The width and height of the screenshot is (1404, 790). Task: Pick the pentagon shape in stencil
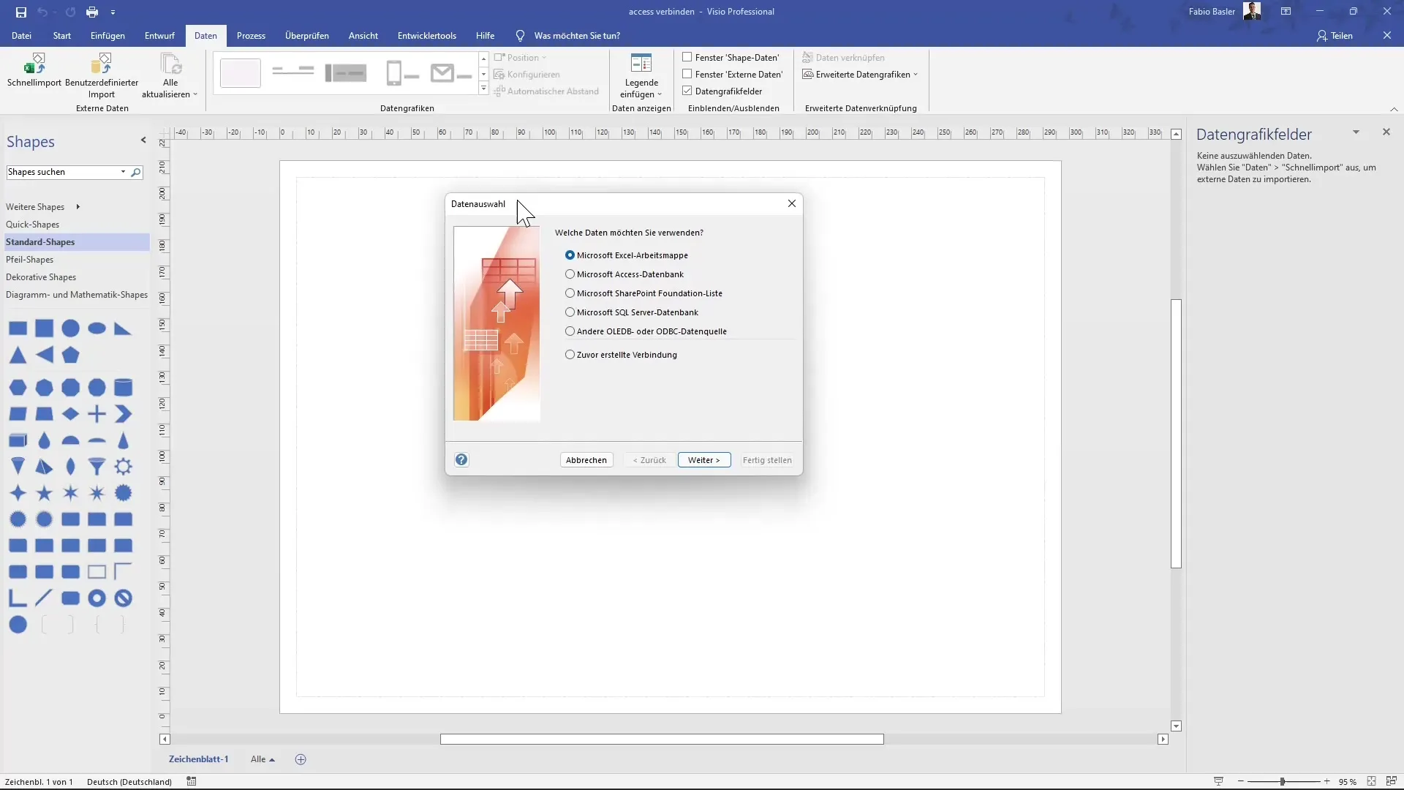[x=71, y=355]
